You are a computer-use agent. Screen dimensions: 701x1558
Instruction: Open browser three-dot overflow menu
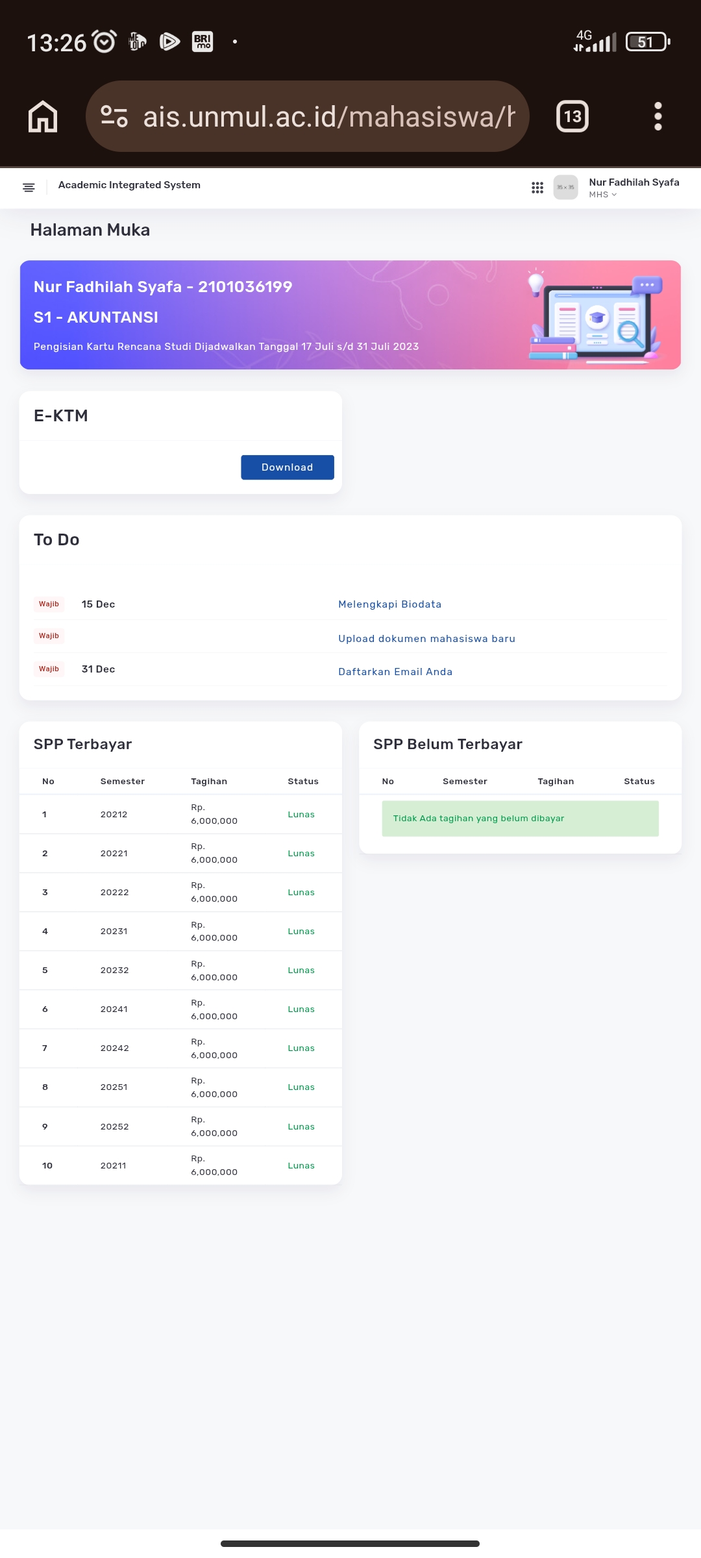point(658,117)
